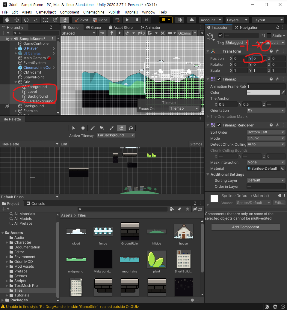Viewport: 287px width, 310px height.
Task: Collapse the Grid object in Hierarchy
Action: (16, 82)
